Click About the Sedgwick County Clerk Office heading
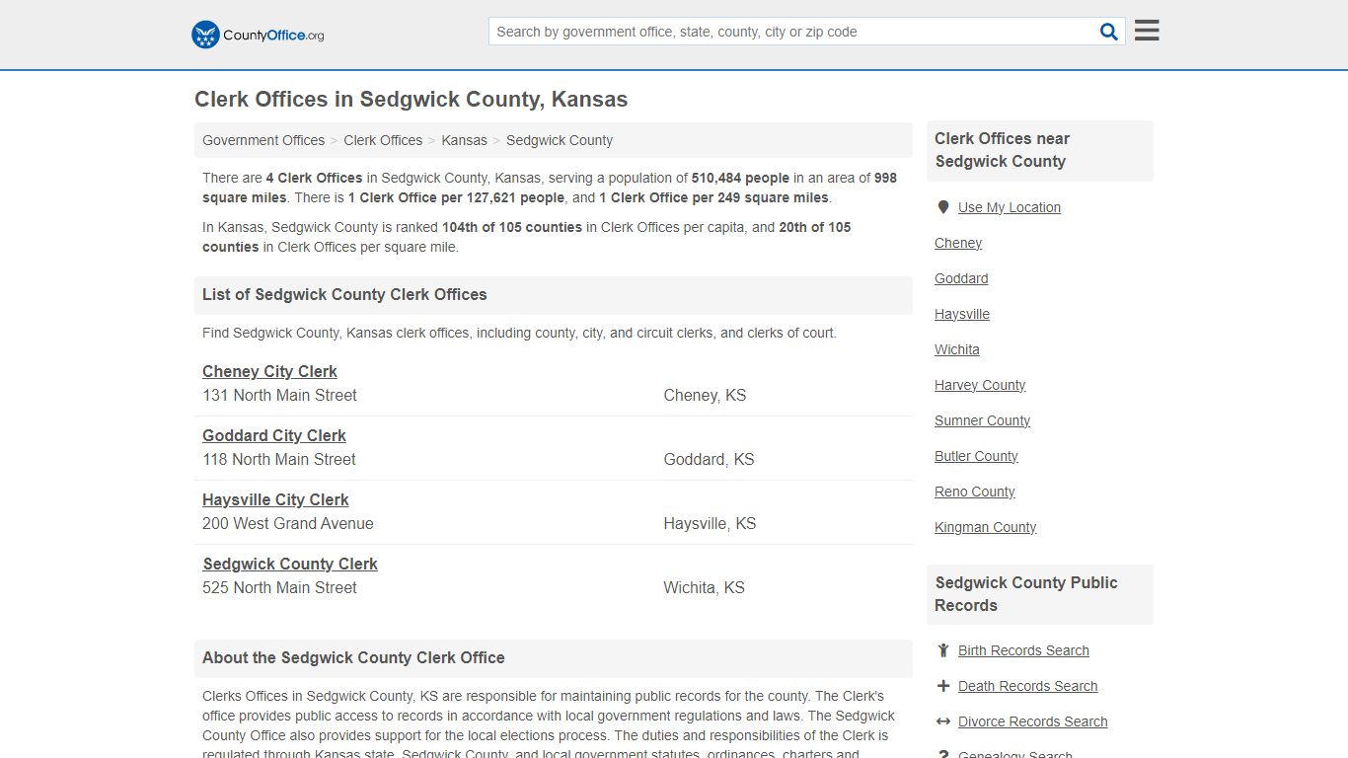 (353, 657)
